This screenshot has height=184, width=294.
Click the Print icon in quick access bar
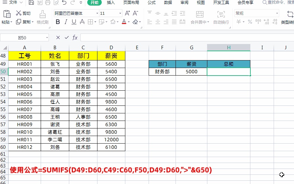tap(48, 2)
